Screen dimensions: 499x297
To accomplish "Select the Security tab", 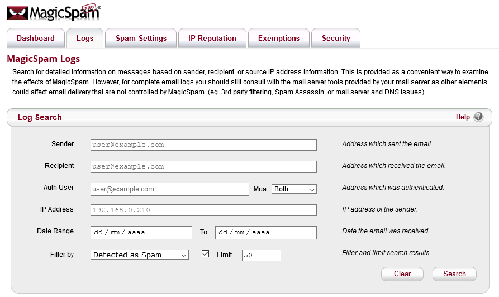I will [x=336, y=39].
